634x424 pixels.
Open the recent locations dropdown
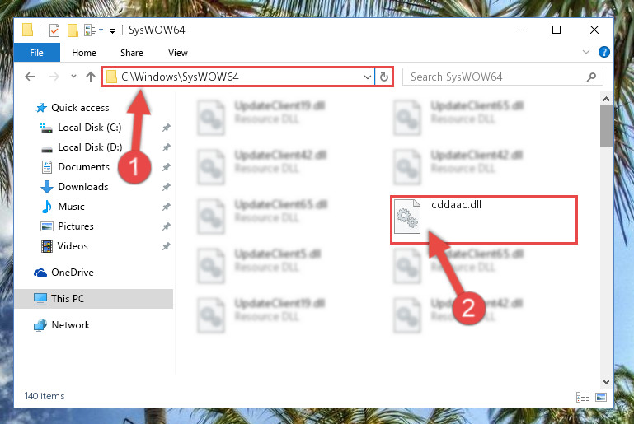click(73, 77)
